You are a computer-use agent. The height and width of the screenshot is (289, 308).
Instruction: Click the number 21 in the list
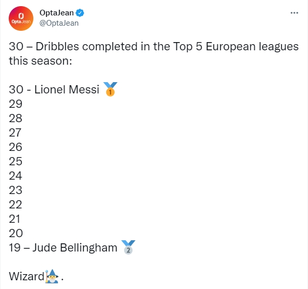tap(14, 219)
